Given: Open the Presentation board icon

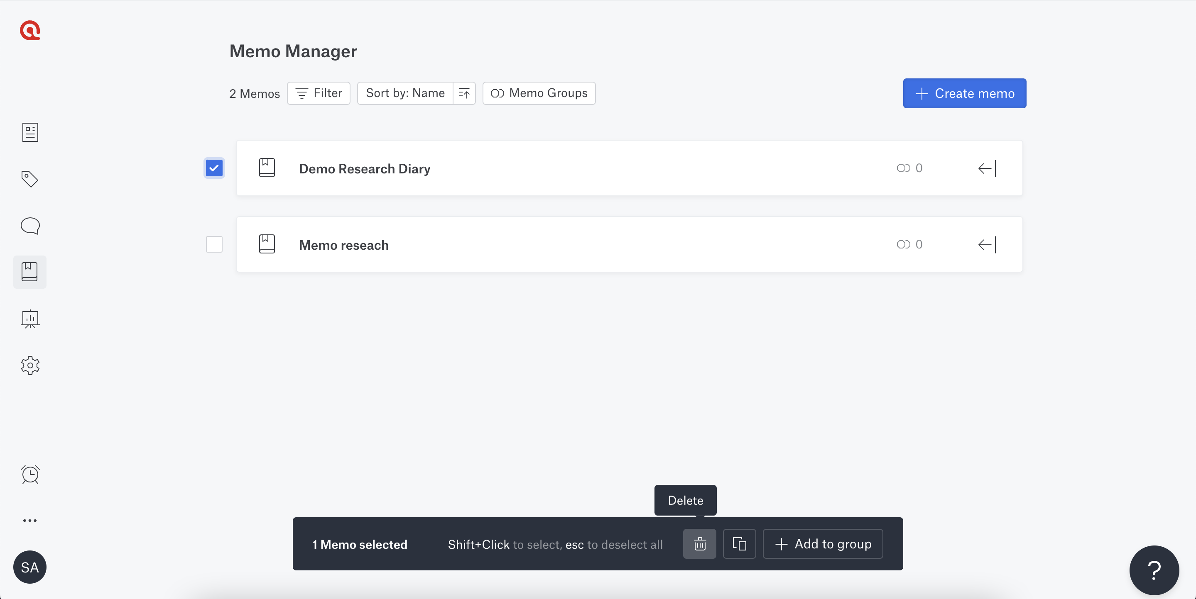Looking at the screenshot, I should 30,319.
